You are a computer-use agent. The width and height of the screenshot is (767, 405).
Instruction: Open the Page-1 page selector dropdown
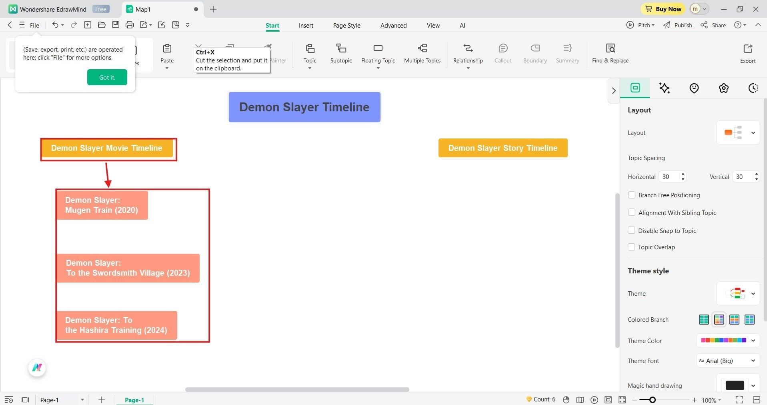[x=62, y=400]
